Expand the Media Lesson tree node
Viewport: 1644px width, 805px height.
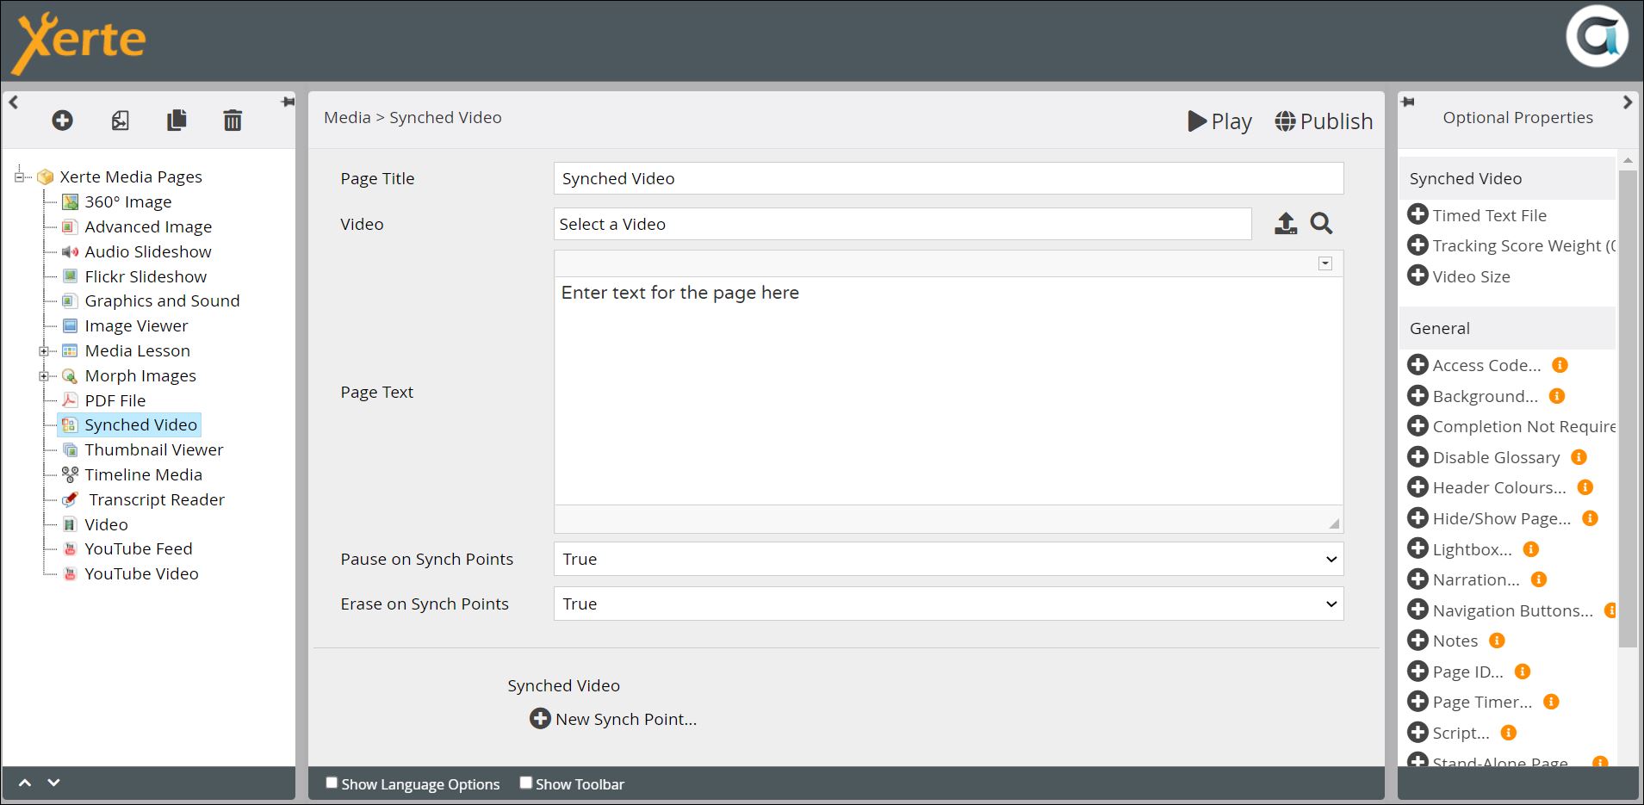coord(43,351)
